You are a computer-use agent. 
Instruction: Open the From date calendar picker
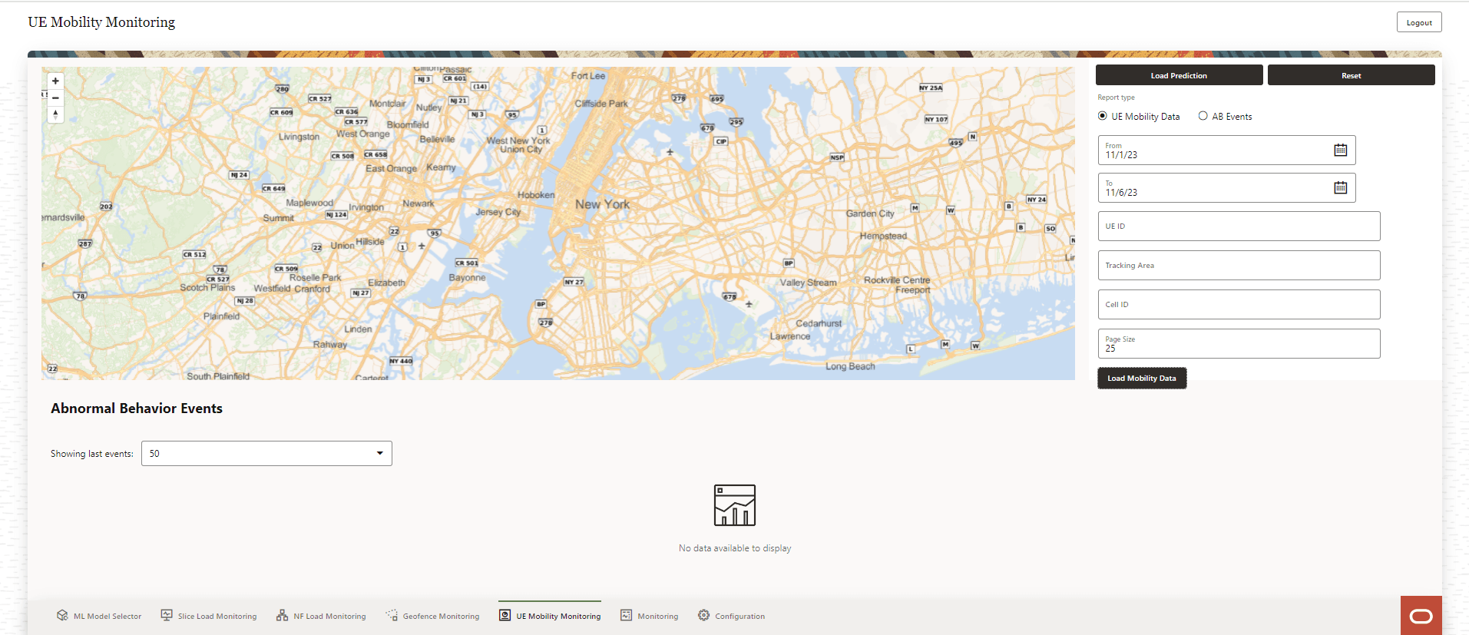(1340, 150)
